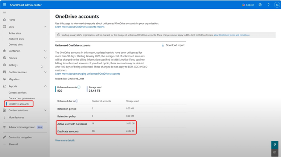This screenshot has width=281, height=157.
Task: Open the help question mark icon
Action: (268, 5)
